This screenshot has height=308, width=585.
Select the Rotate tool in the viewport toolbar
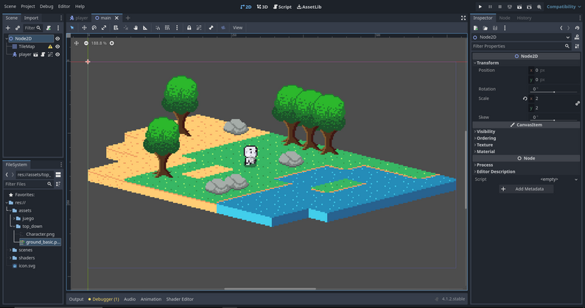coord(94,28)
